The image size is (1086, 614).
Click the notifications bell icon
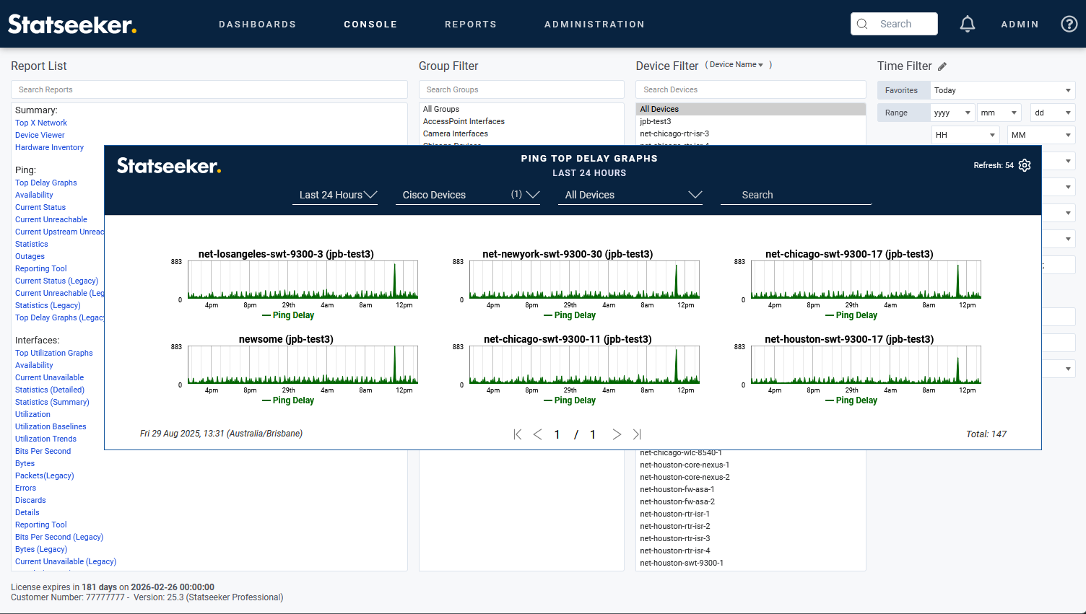coord(967,24)
